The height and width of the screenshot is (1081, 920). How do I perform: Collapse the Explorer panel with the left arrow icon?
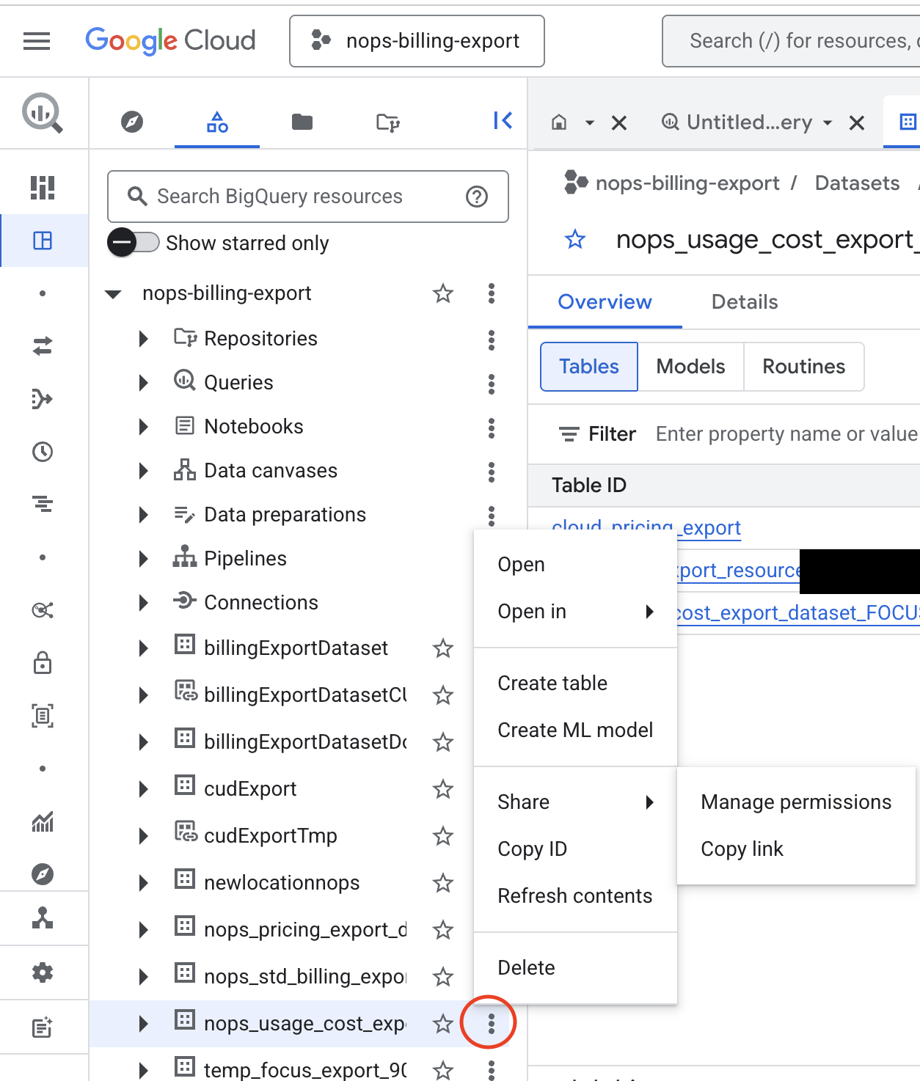503,122
